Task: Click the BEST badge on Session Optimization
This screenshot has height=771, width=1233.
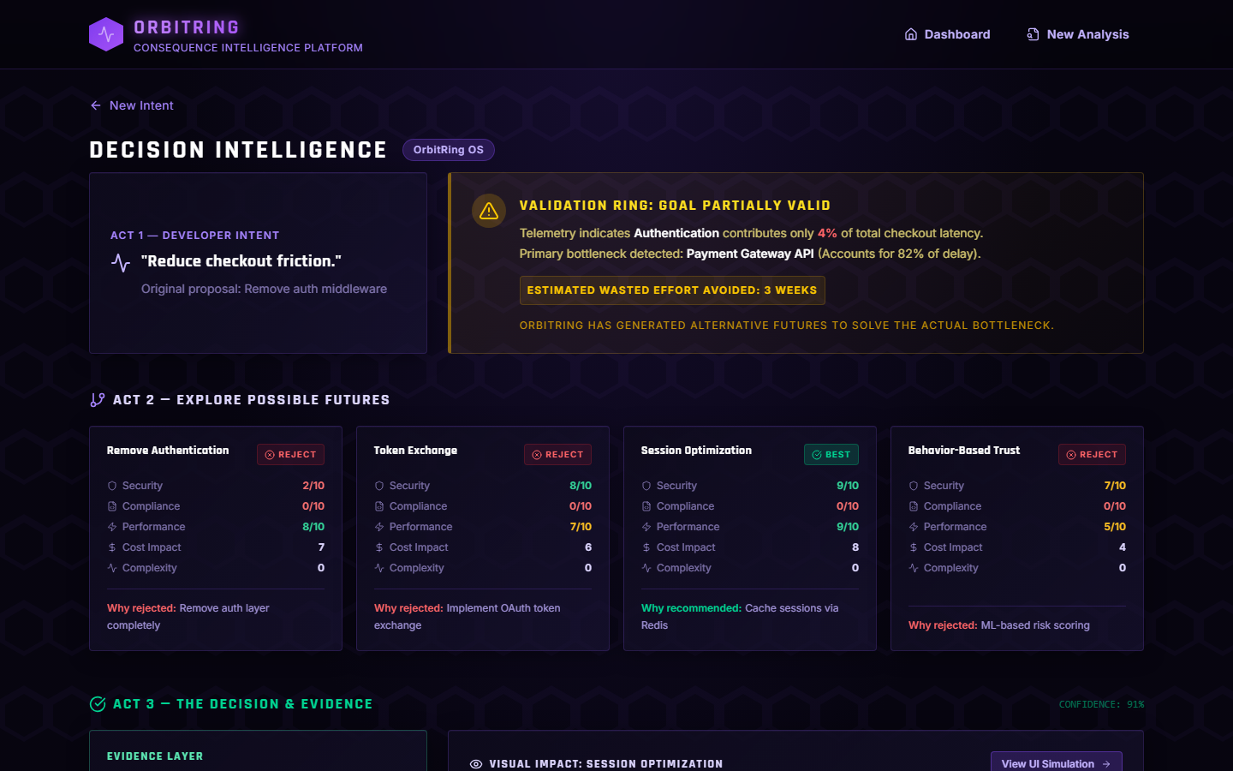Action: (x=831, y=455)
